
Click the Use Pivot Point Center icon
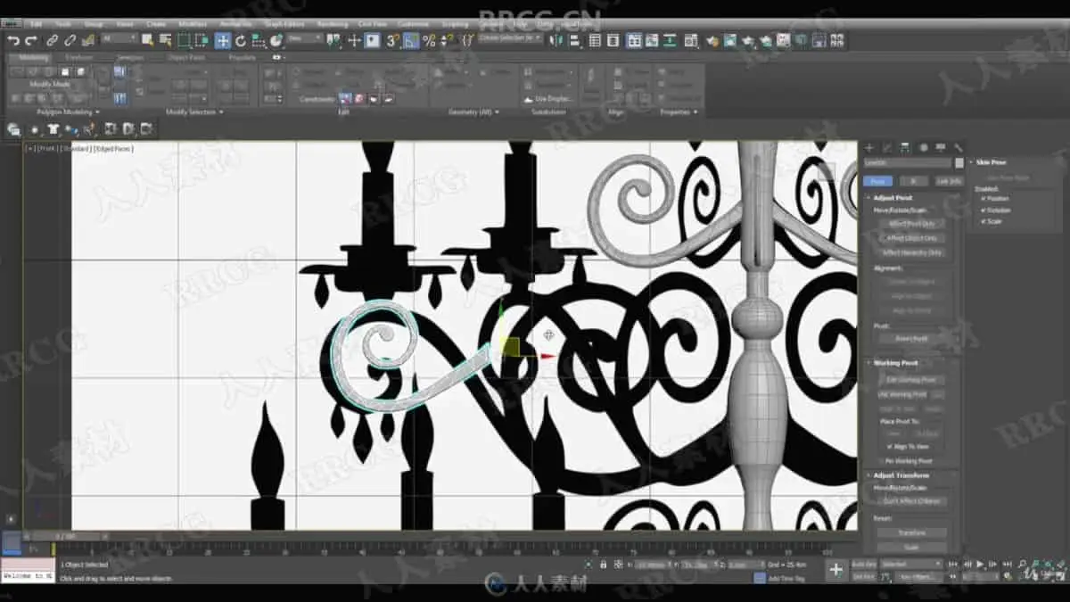[x=335, y=40]
